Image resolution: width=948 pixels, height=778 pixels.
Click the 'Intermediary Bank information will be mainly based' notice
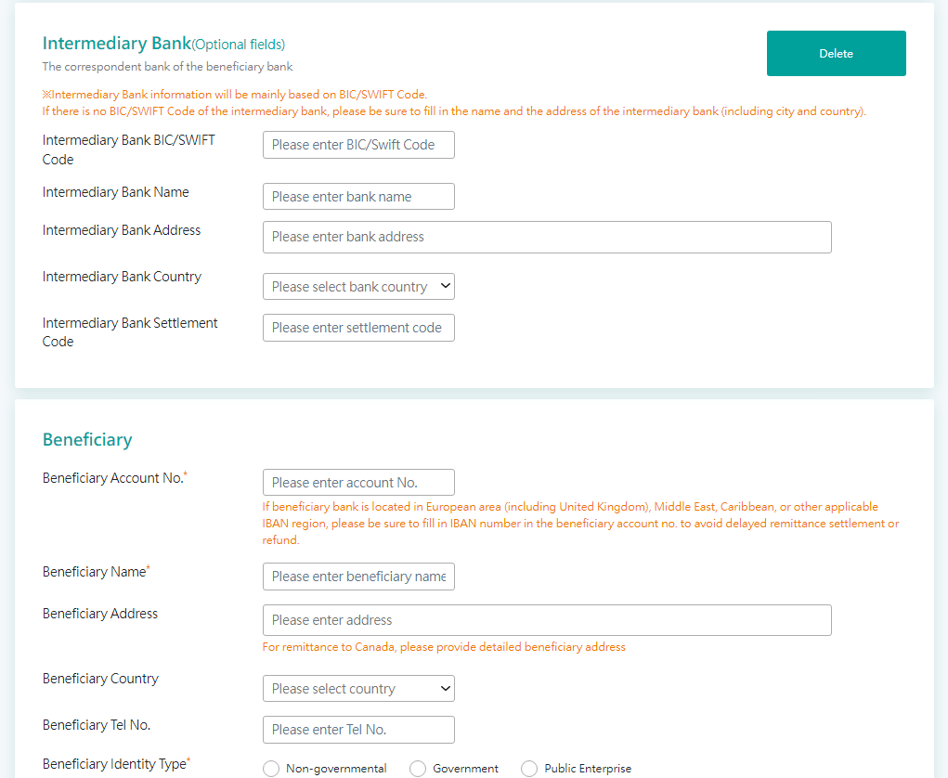pyautogui.click(x=235, y=95)
